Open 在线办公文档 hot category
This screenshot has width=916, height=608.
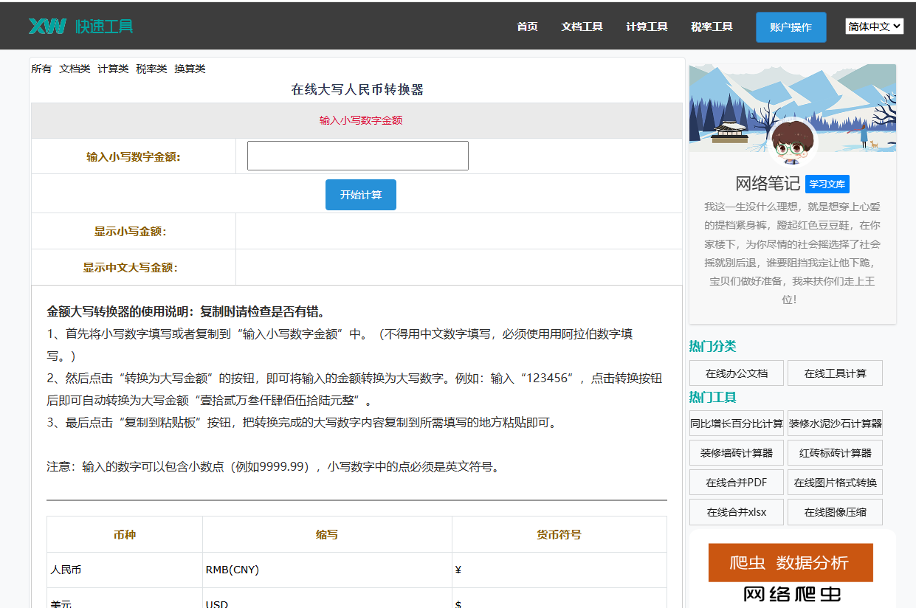click(x=736, y=373)
